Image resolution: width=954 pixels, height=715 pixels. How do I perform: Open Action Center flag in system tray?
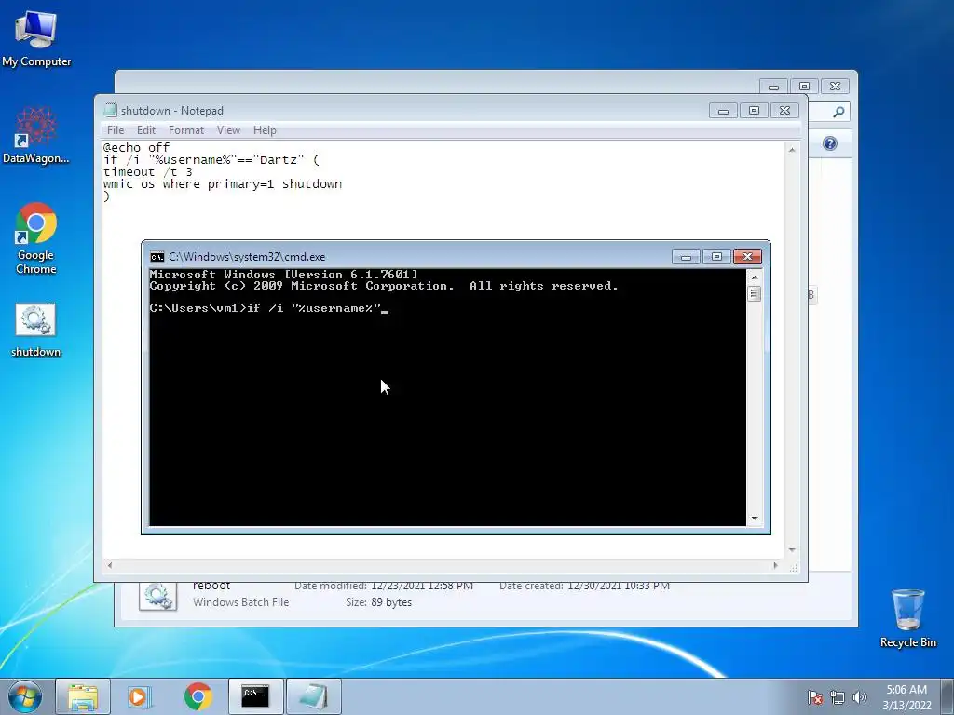(x=814, y=697)
